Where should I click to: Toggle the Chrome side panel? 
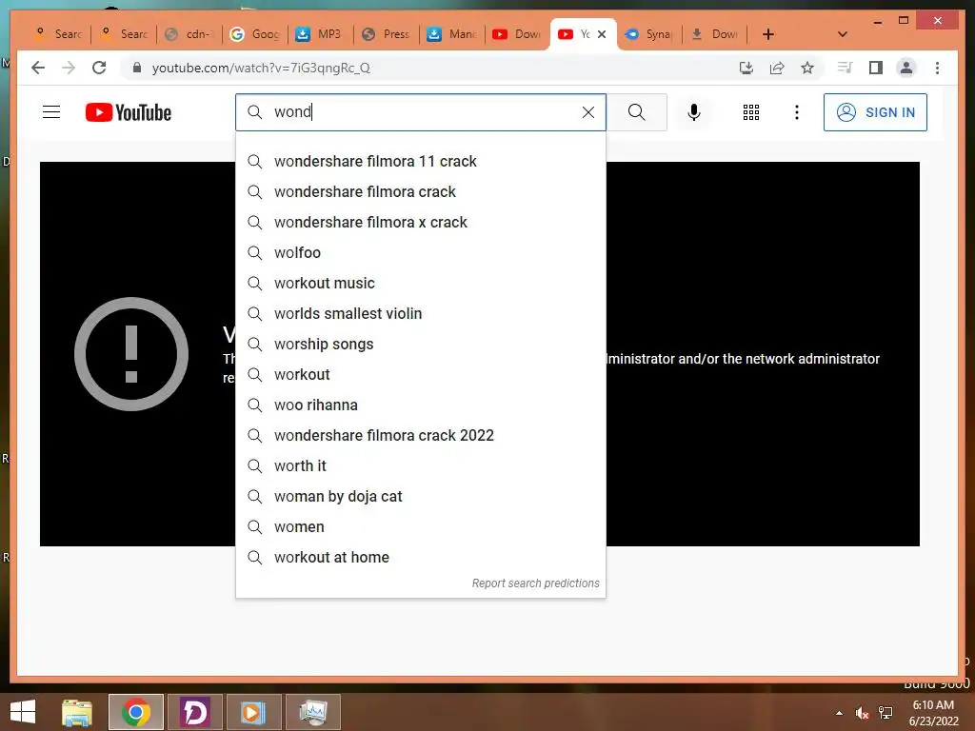[876, 68]
